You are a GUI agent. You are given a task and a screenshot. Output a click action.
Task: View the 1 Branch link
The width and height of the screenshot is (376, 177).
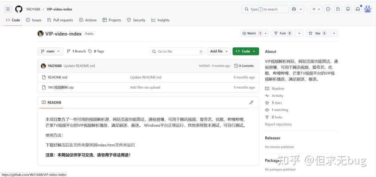point(76,51)
